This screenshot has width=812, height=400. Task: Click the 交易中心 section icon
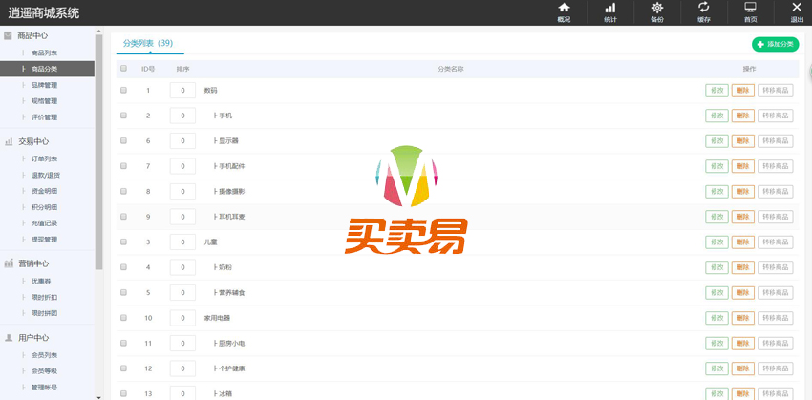[9, 142]
